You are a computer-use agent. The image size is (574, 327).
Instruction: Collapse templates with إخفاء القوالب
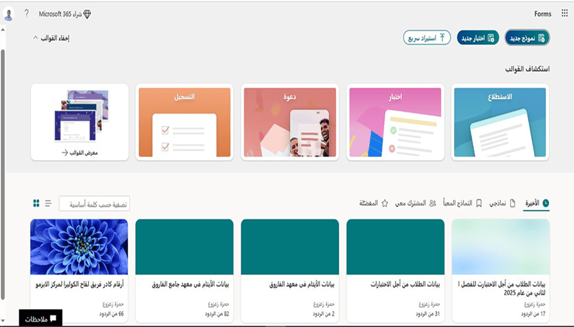click(x=51, y=38)
